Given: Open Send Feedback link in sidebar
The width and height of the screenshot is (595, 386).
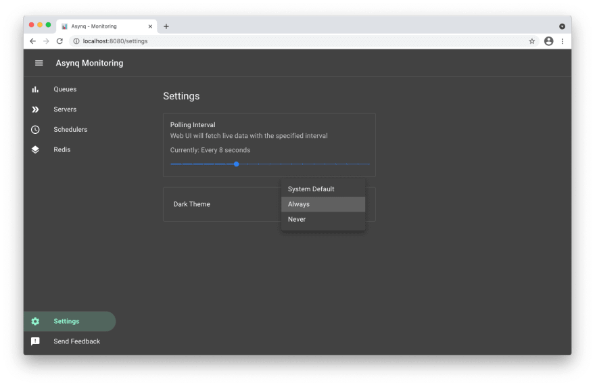Looking at the screenshot, I should pos(70,341).
